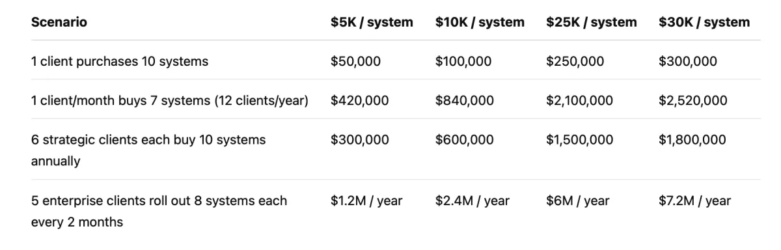Click the $6M / year cell

578,201
